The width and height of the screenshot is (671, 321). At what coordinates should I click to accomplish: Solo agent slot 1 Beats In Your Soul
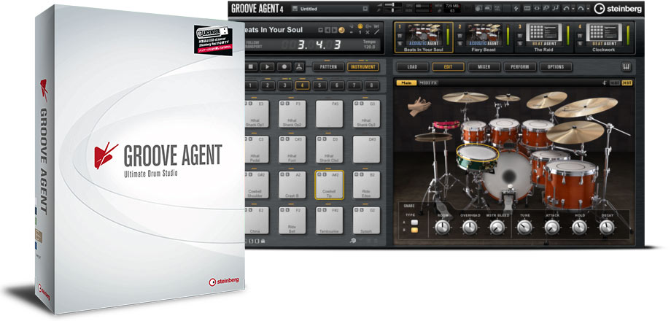[x=400, y=44]
